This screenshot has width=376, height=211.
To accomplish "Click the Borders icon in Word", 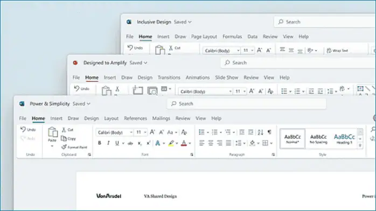I will pos(265,143).
